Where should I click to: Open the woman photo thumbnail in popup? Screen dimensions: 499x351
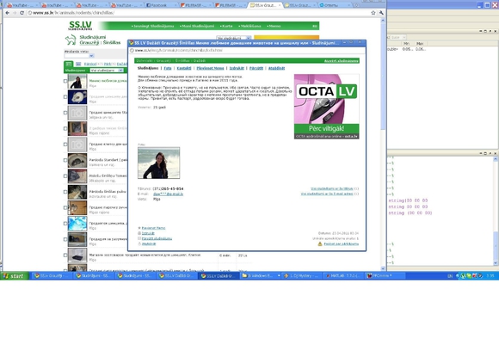159,163
